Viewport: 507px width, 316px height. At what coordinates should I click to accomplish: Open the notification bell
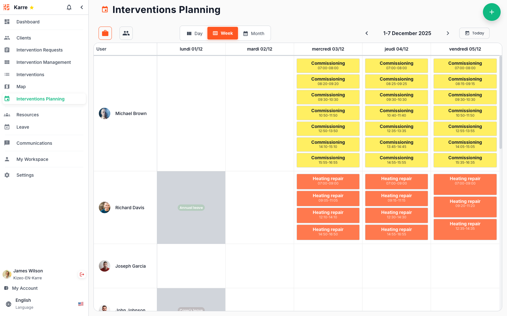click(69, 7)
